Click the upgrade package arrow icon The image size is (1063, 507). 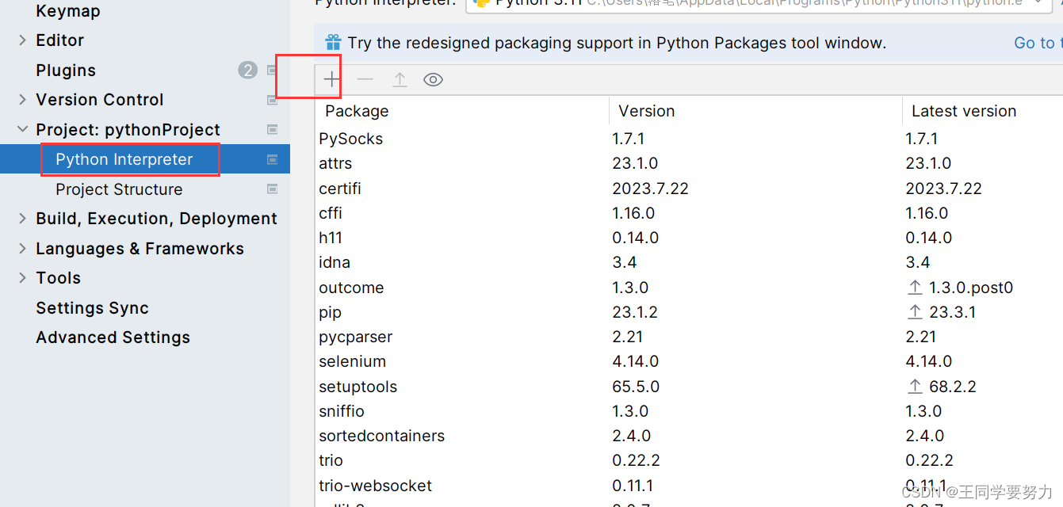400,79
